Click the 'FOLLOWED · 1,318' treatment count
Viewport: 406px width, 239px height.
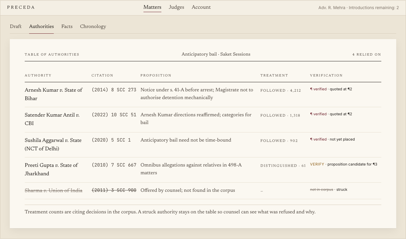tap(280, 115)
